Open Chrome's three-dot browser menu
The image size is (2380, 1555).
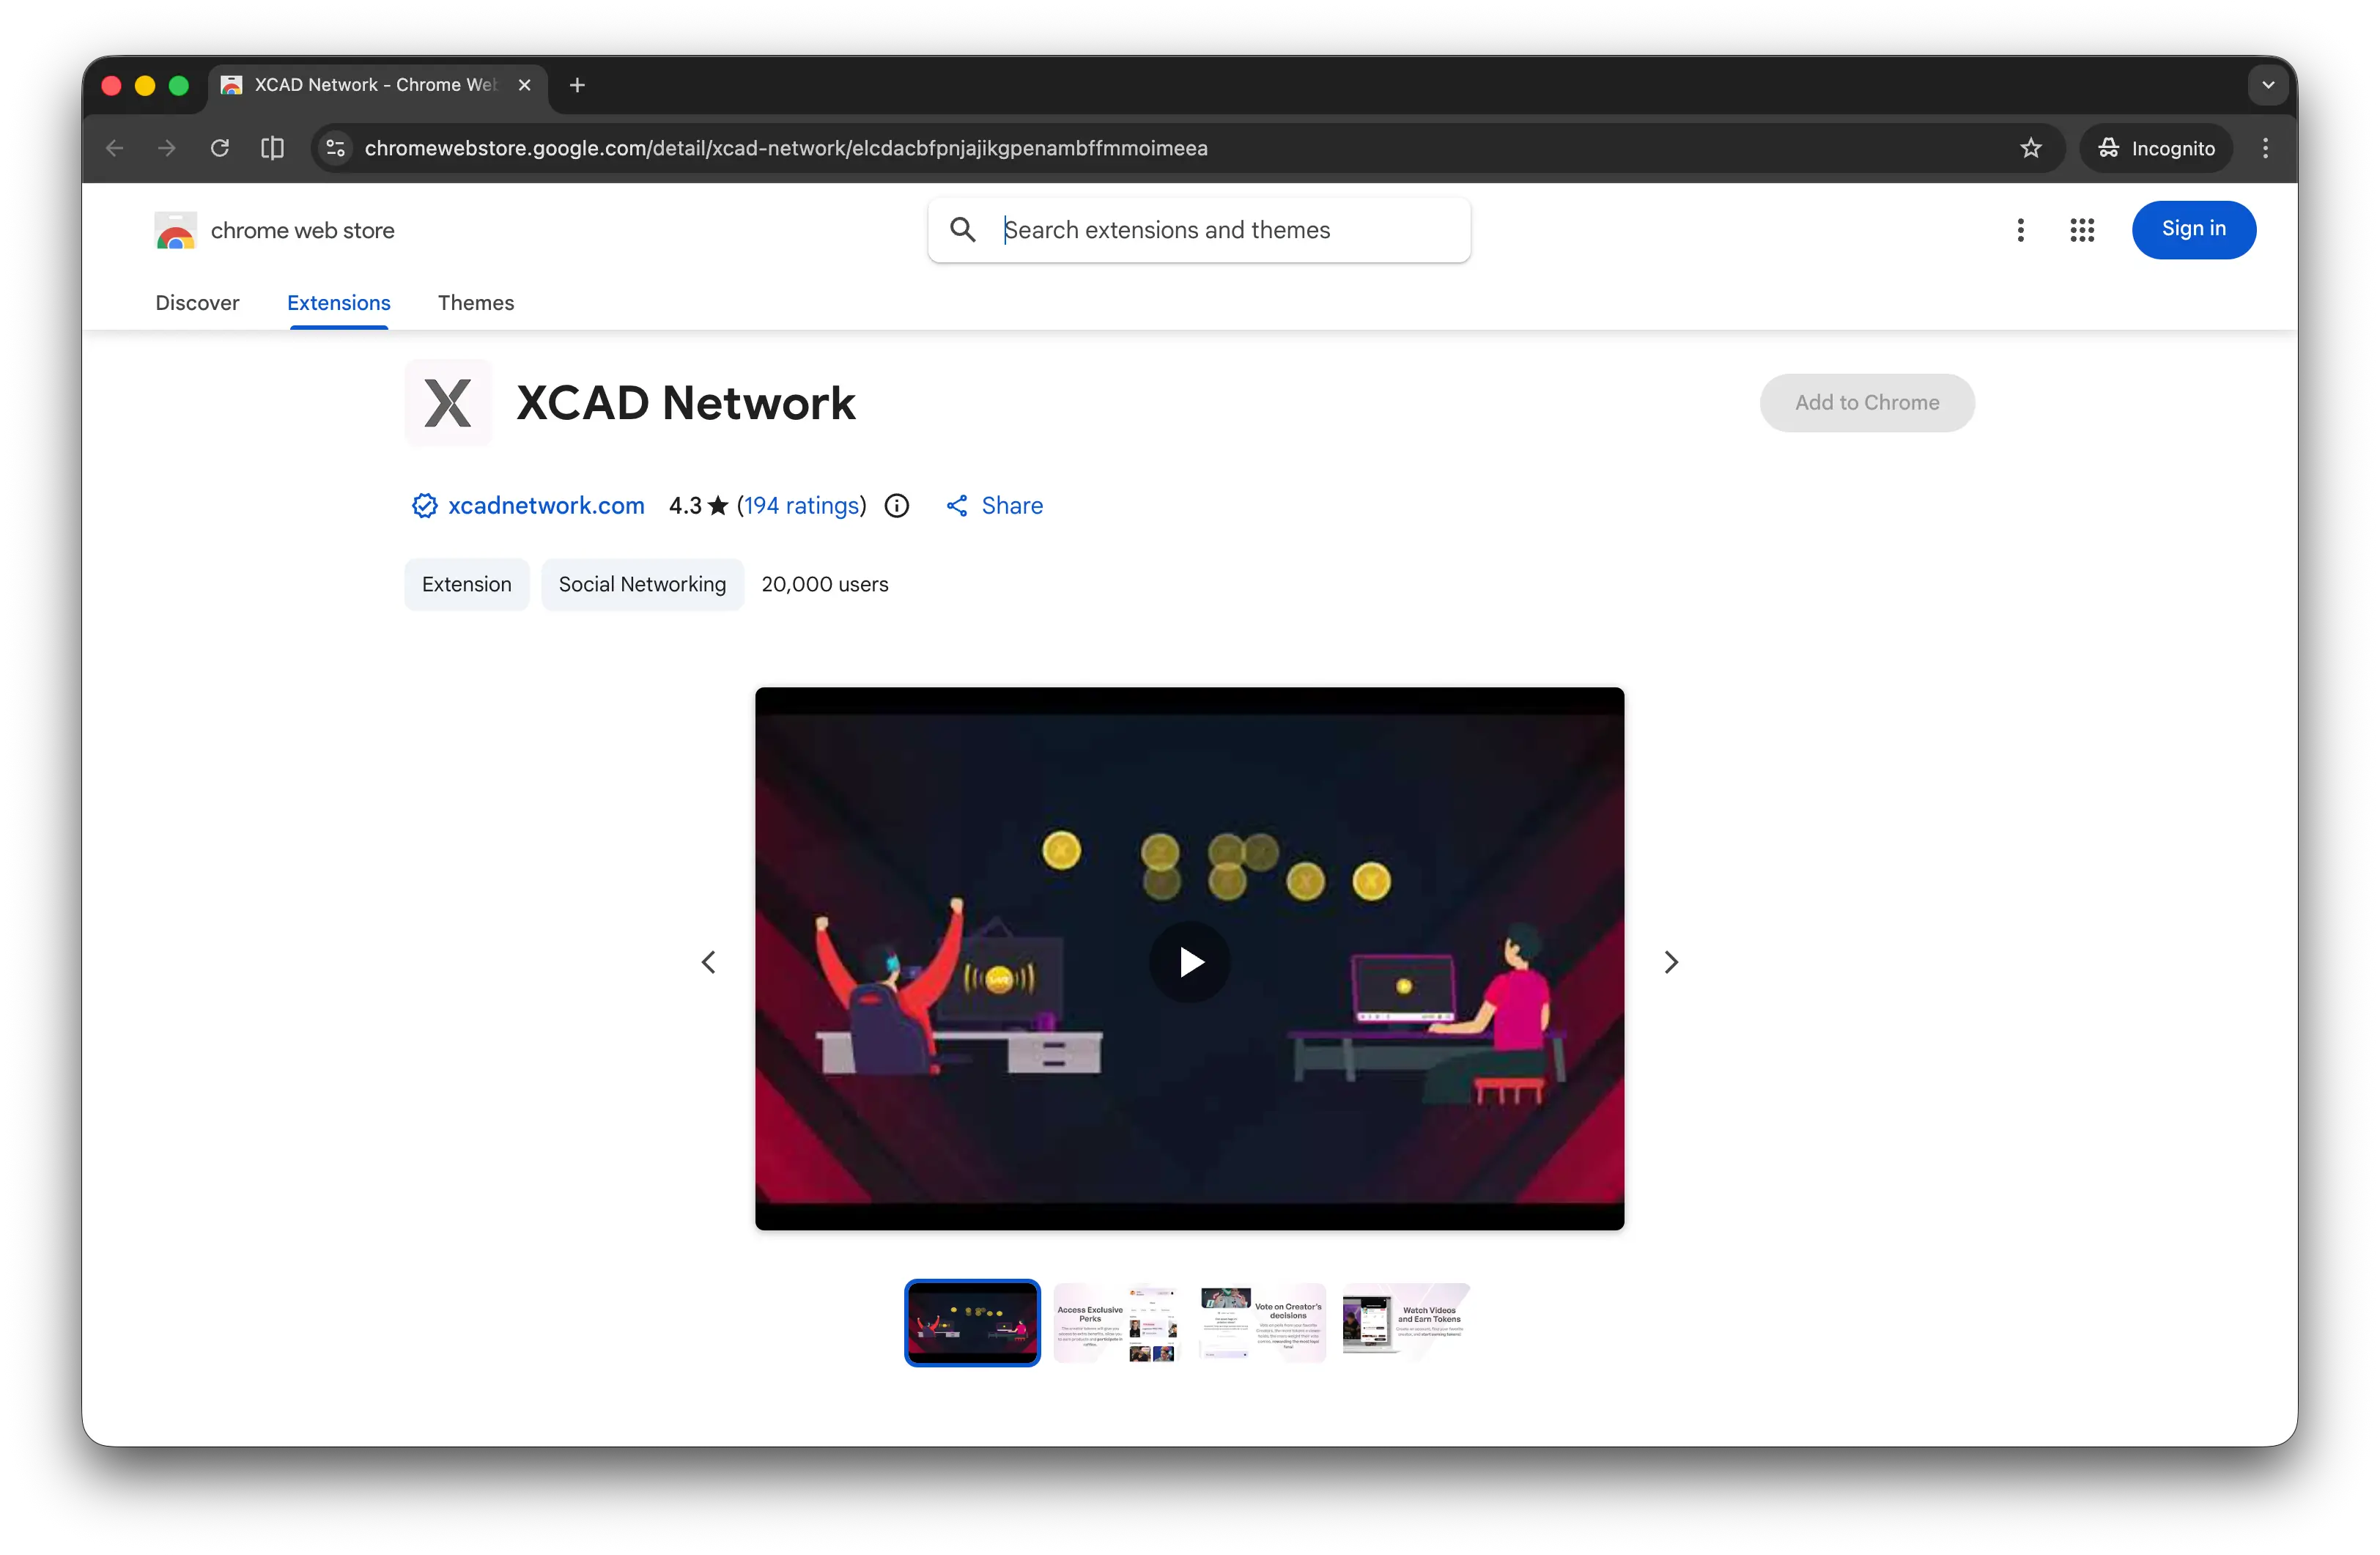2265,148
